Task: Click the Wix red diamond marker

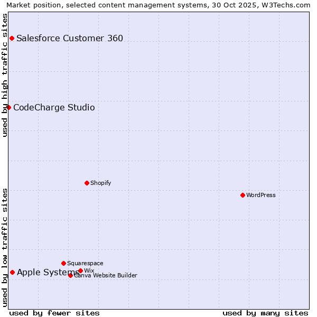Action: [x=80, y=271]
